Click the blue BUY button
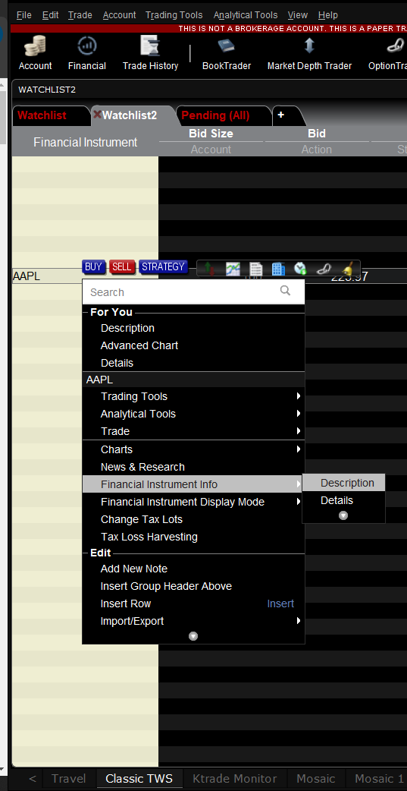The width and height of the screenshot is (407, 791). point(94,267)
